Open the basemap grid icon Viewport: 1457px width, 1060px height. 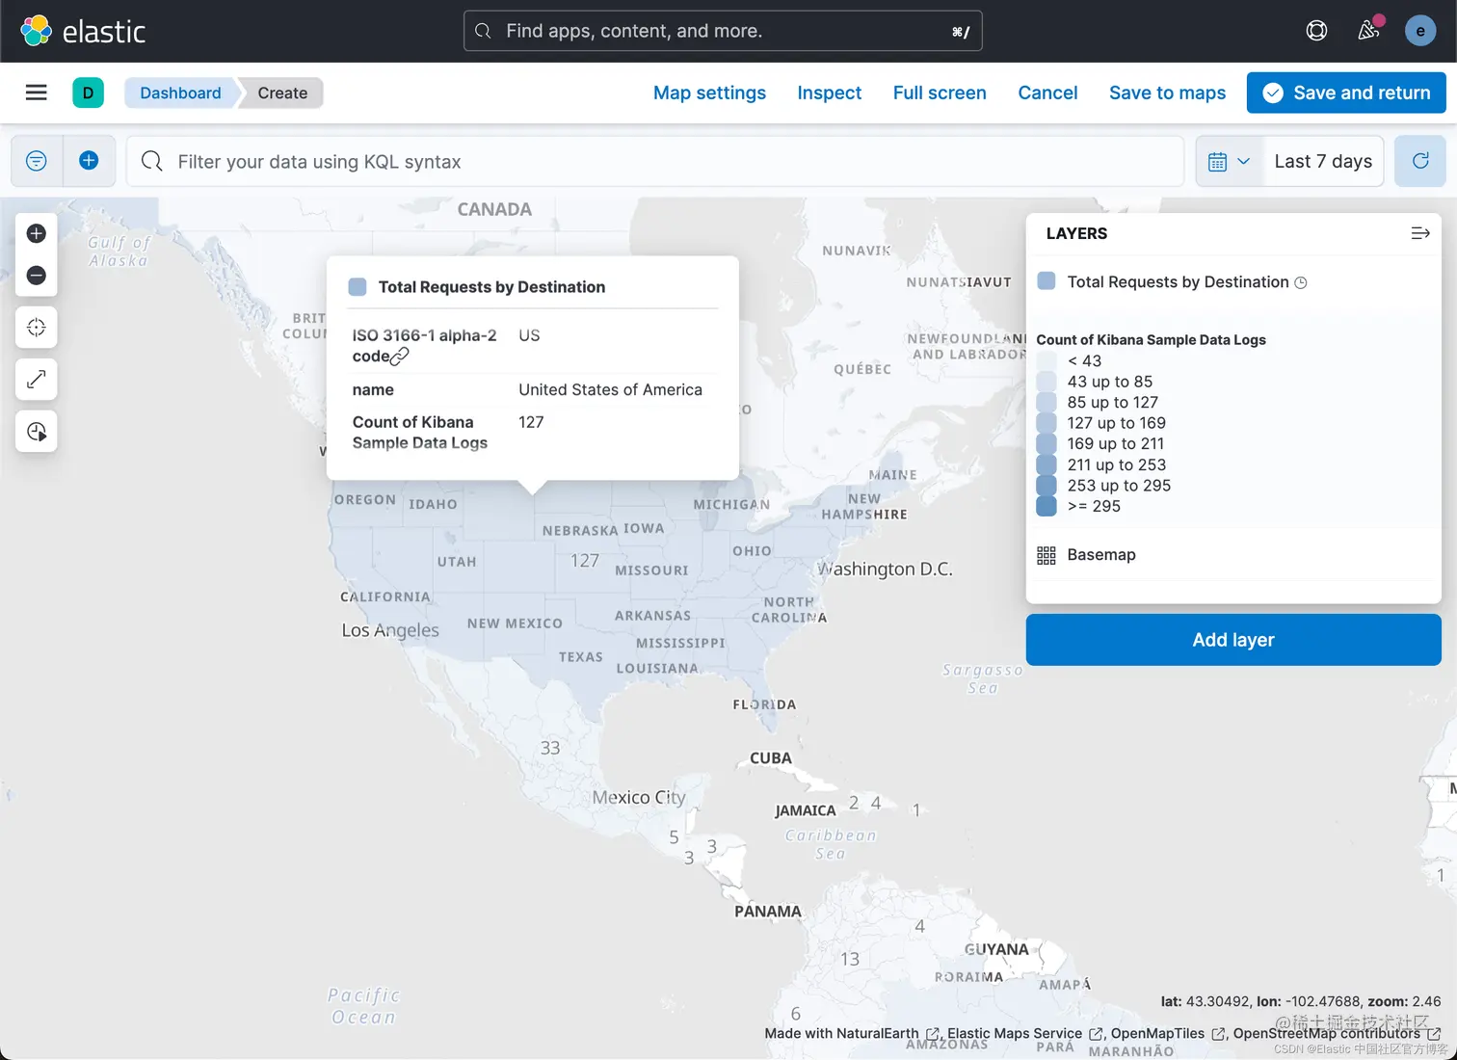[1046, 555]
